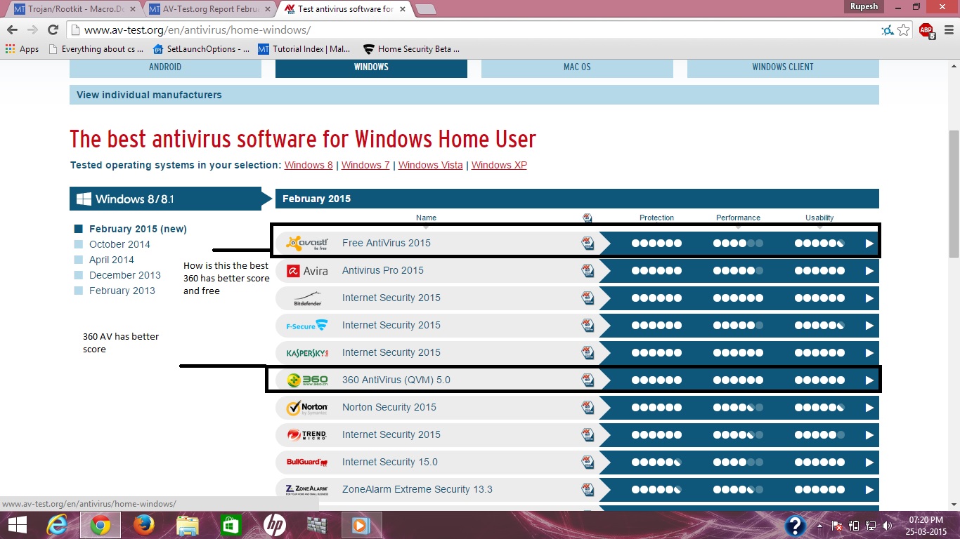960x539 pixels.
Task: Switch to AV-Test.org Report browser tab
Action: coord(209,10)
